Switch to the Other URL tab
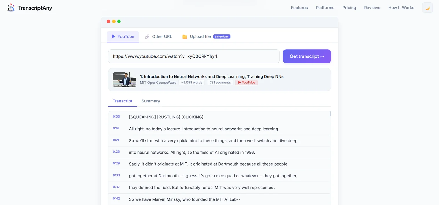The width and height of the screenshot is (439, 205). 158,36
